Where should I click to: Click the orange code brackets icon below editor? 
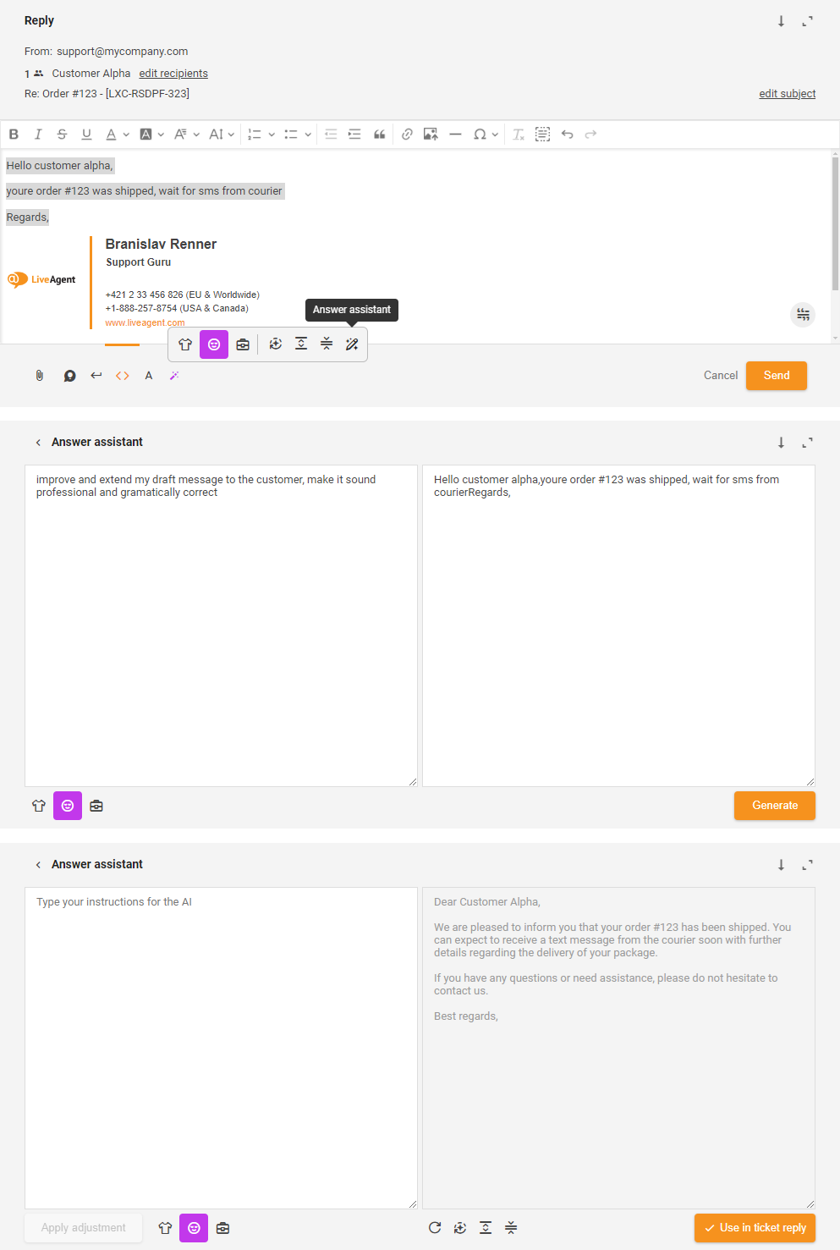(x=123, y=376)
